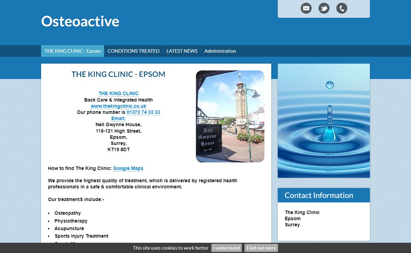The image size is (411, 253).
Task: Click Our treatmentS include:- text
Action: (x=76, y=199)
